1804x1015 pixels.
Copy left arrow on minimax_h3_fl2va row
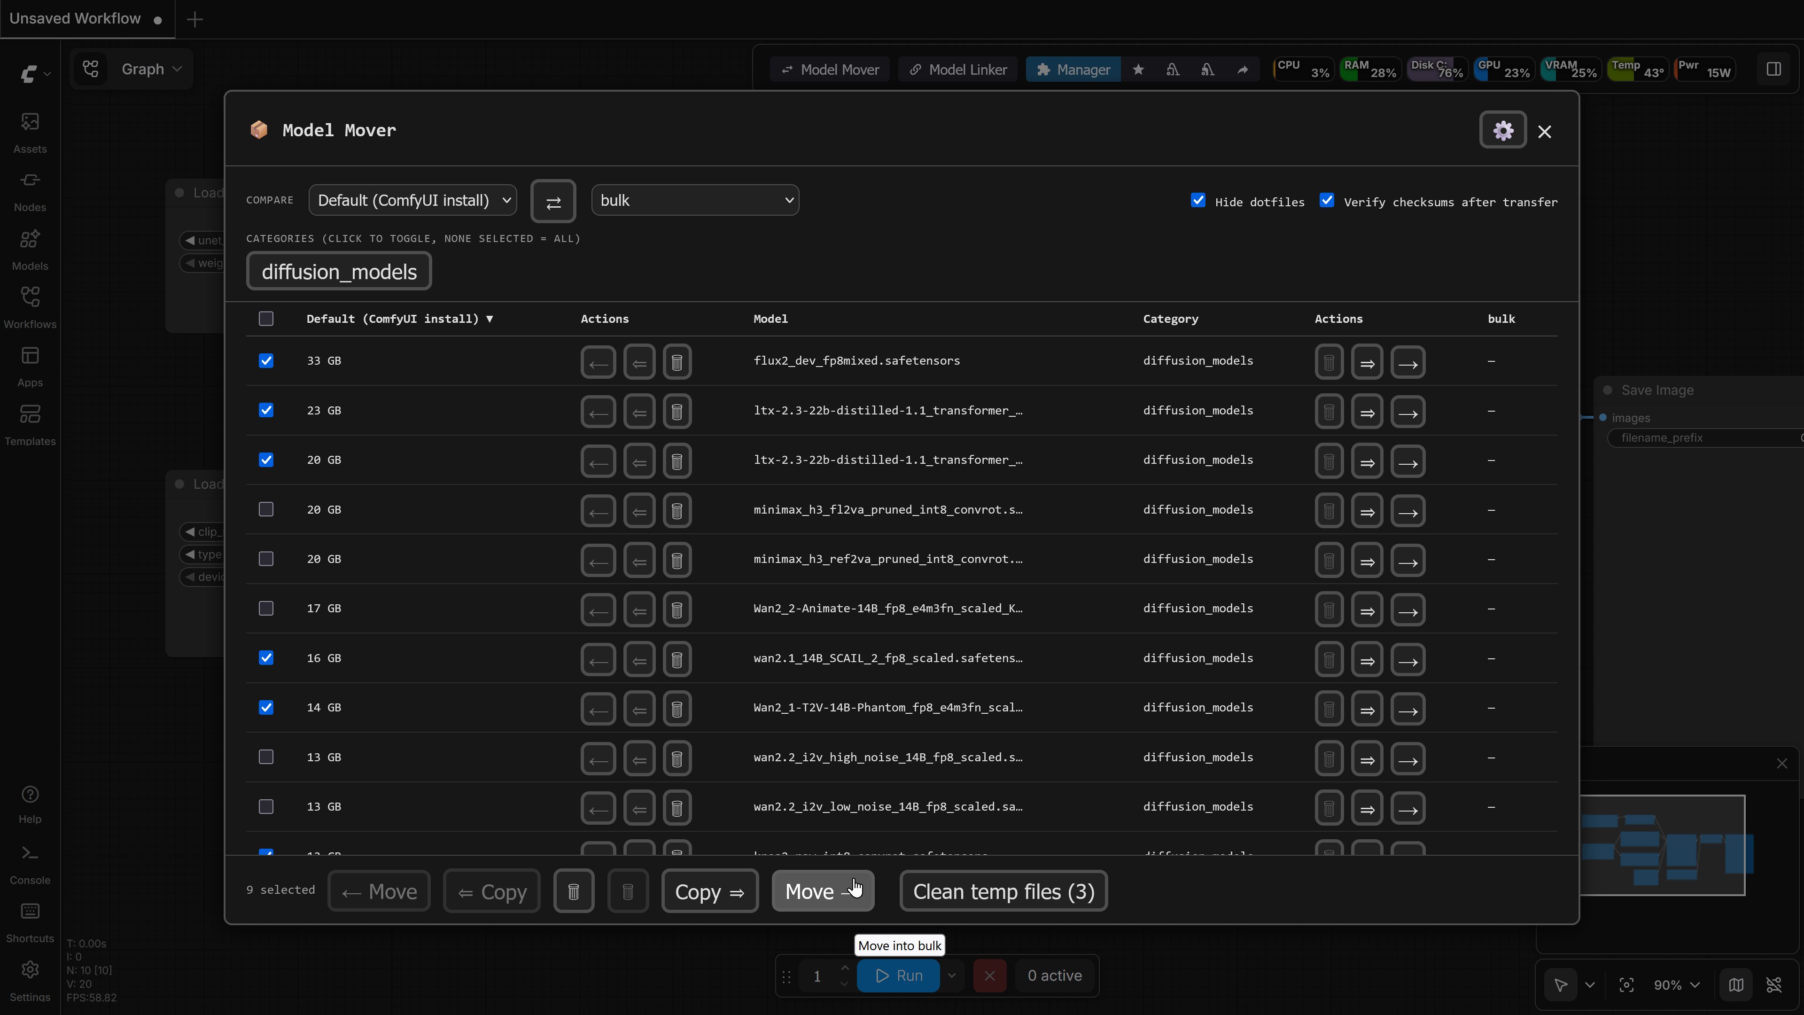click(x=639, y=511)
